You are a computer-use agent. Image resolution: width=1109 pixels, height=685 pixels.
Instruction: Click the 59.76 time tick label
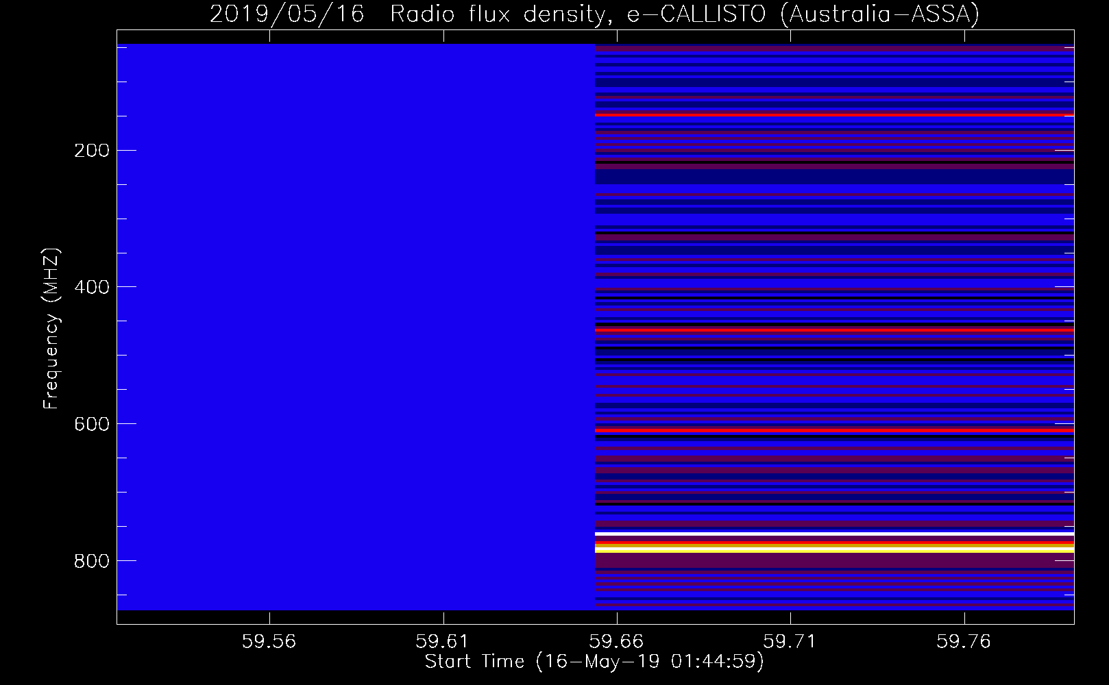point(964,641)
